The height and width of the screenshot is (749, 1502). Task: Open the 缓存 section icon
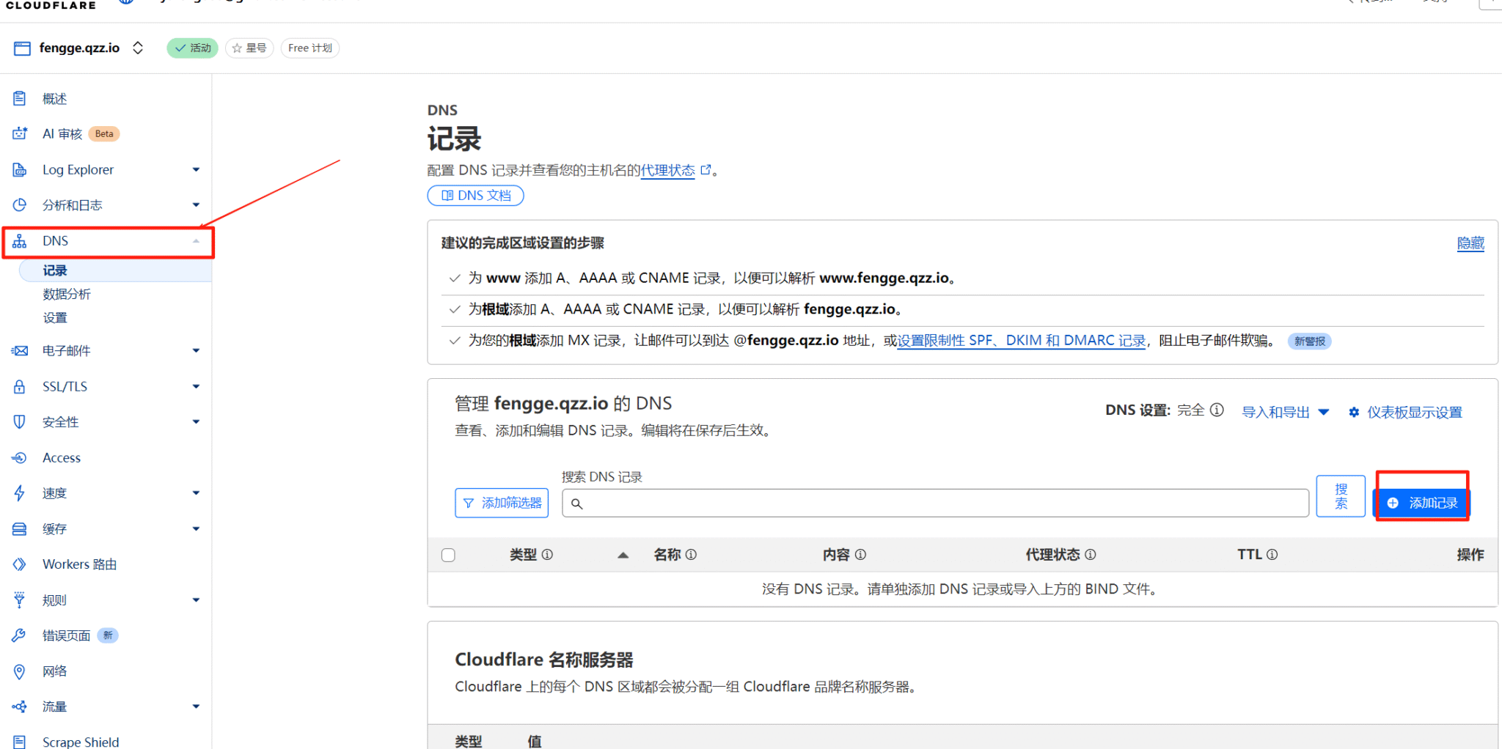[19, 528]
